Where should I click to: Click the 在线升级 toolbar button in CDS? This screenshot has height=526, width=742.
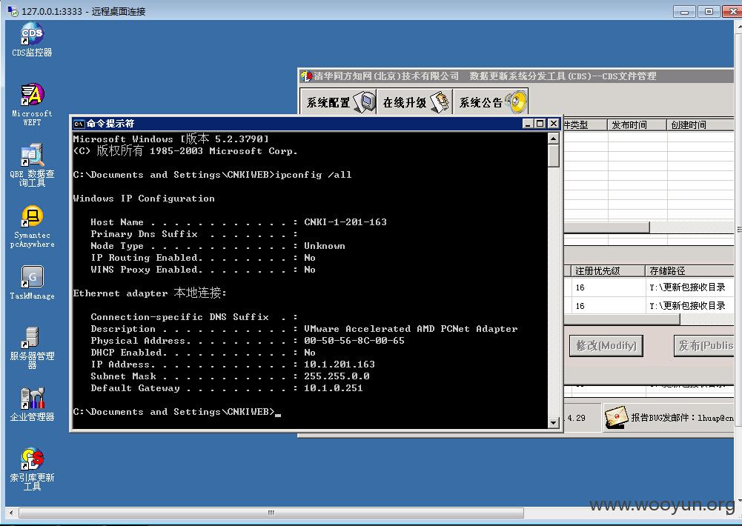tap(415, 101)
